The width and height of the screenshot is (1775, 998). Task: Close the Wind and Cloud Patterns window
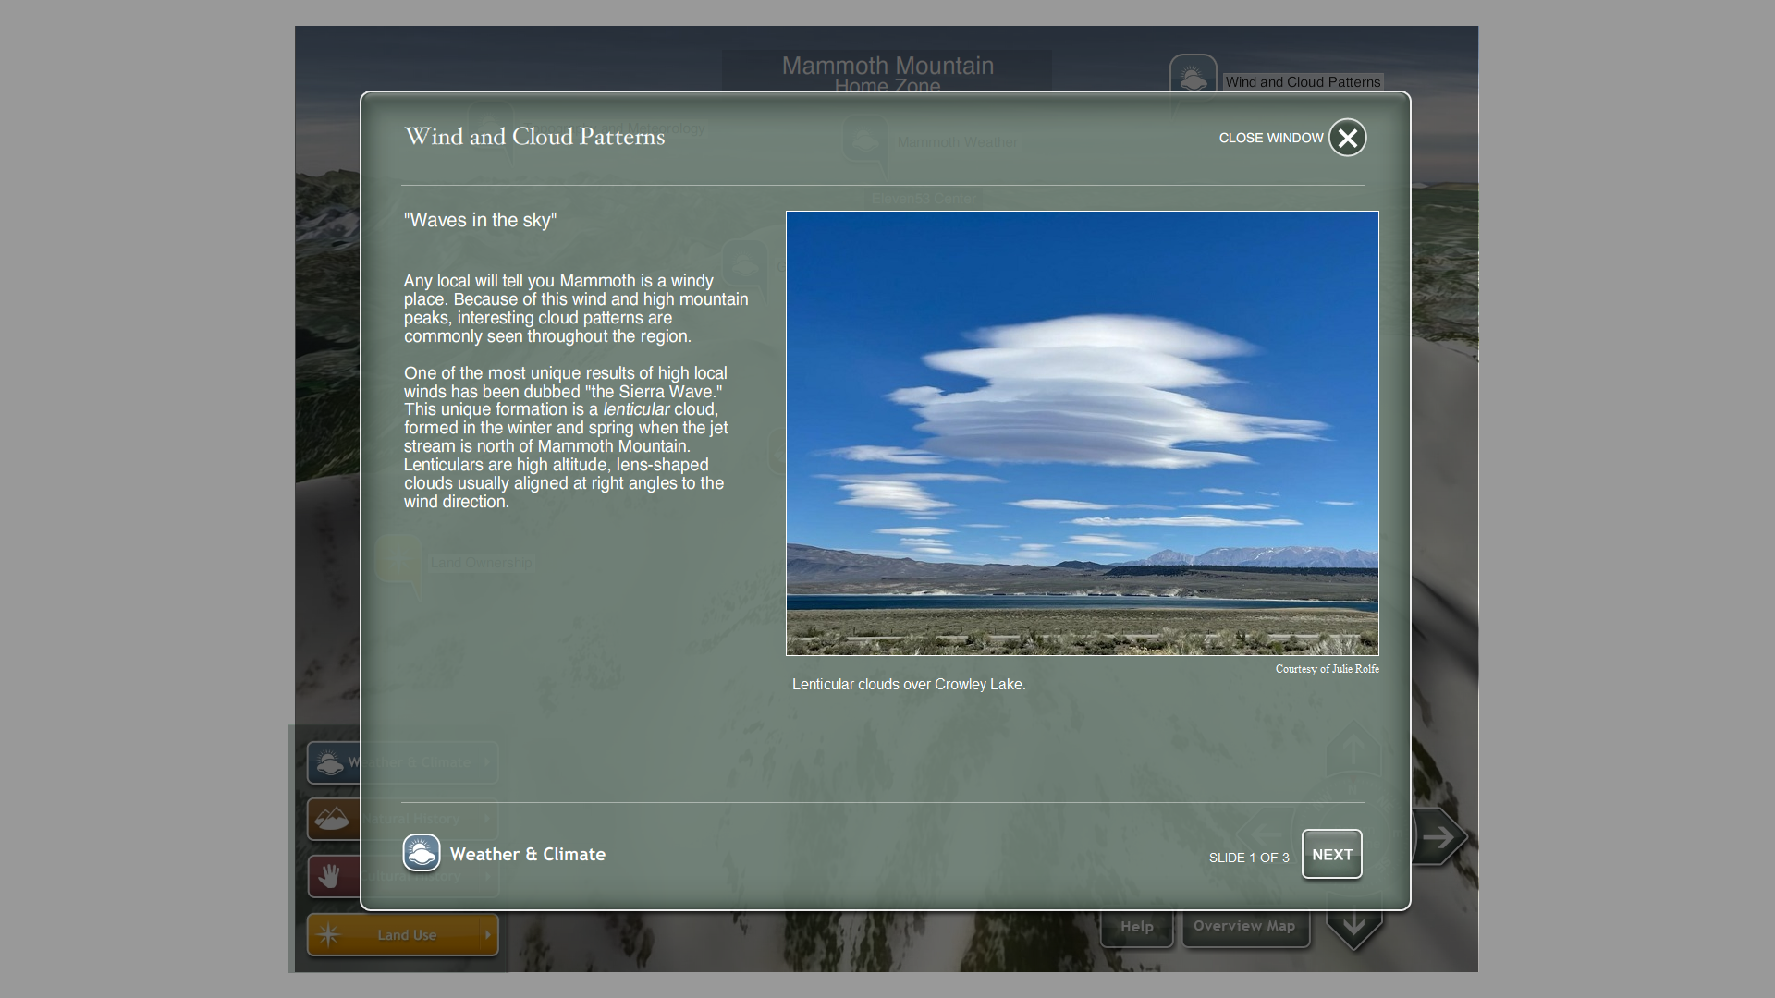pos(1347,138)
